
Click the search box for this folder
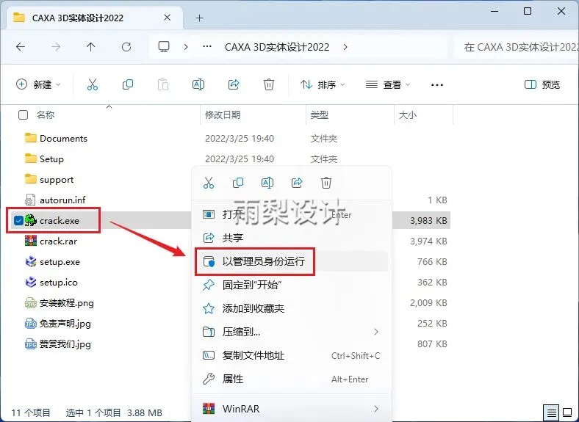(x=517, y=47)
